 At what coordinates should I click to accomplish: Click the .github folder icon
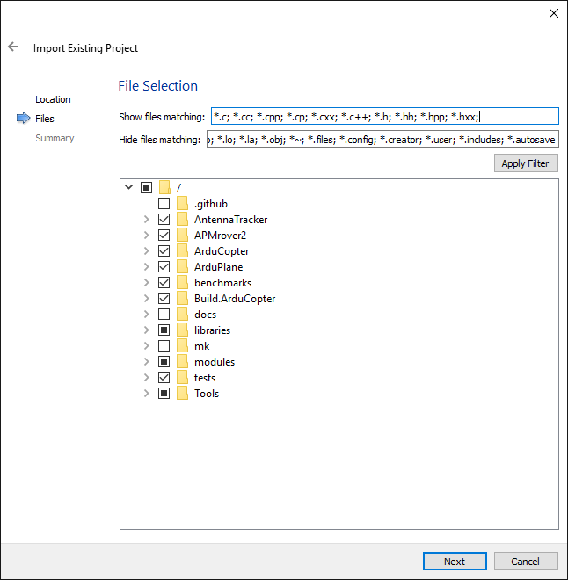(183, 204)
